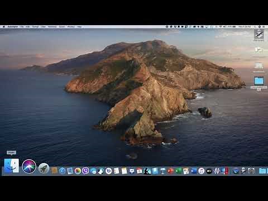The width and height of the screenshot is (268, 201).
Task: Open the brown icon beside Launchpad
Action: (x=54, y=171)
